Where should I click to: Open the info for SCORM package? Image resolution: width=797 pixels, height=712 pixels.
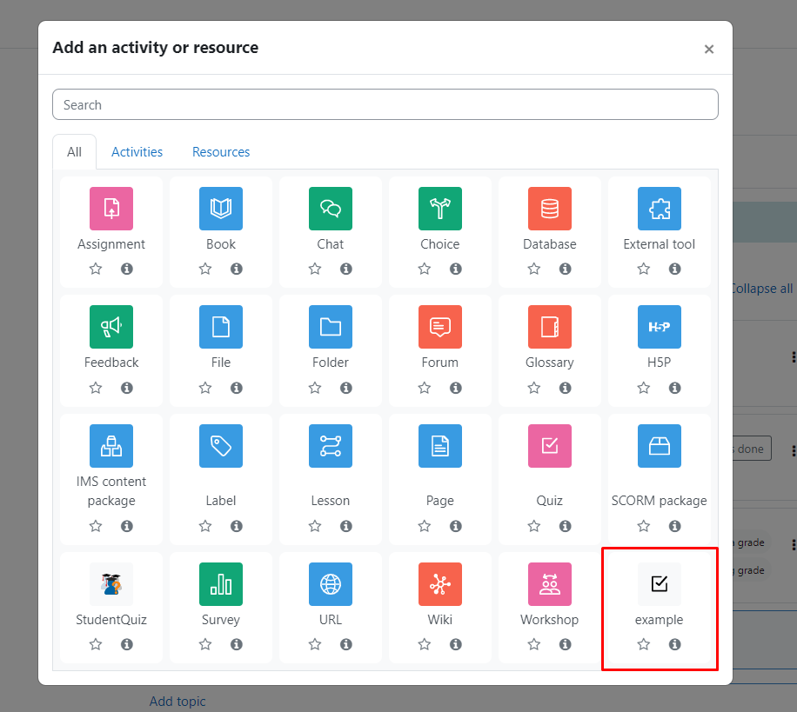click(x=675, y=526)
